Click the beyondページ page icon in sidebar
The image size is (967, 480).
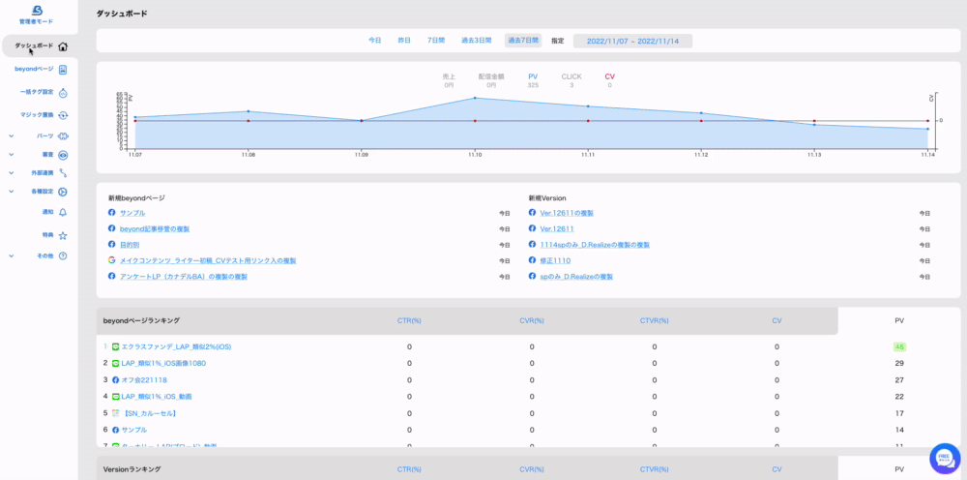pos(63,69)
